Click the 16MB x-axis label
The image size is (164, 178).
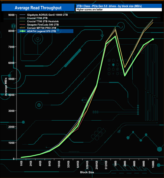point(153,164)
